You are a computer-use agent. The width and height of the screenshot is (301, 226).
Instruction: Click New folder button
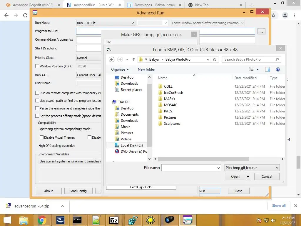146,69
